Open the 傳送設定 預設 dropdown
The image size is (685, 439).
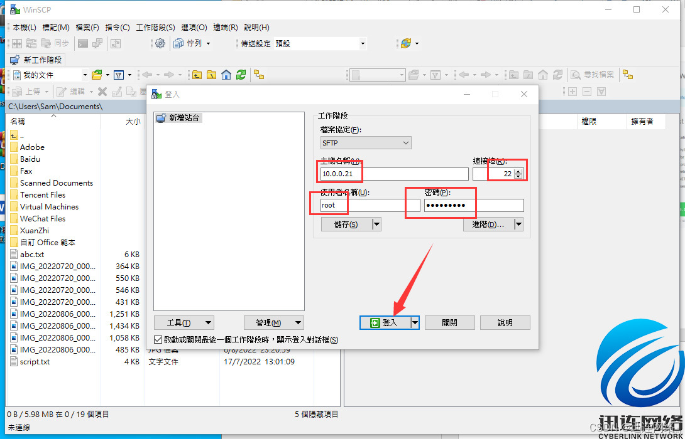pyautogui.click(x=363, y=44)
